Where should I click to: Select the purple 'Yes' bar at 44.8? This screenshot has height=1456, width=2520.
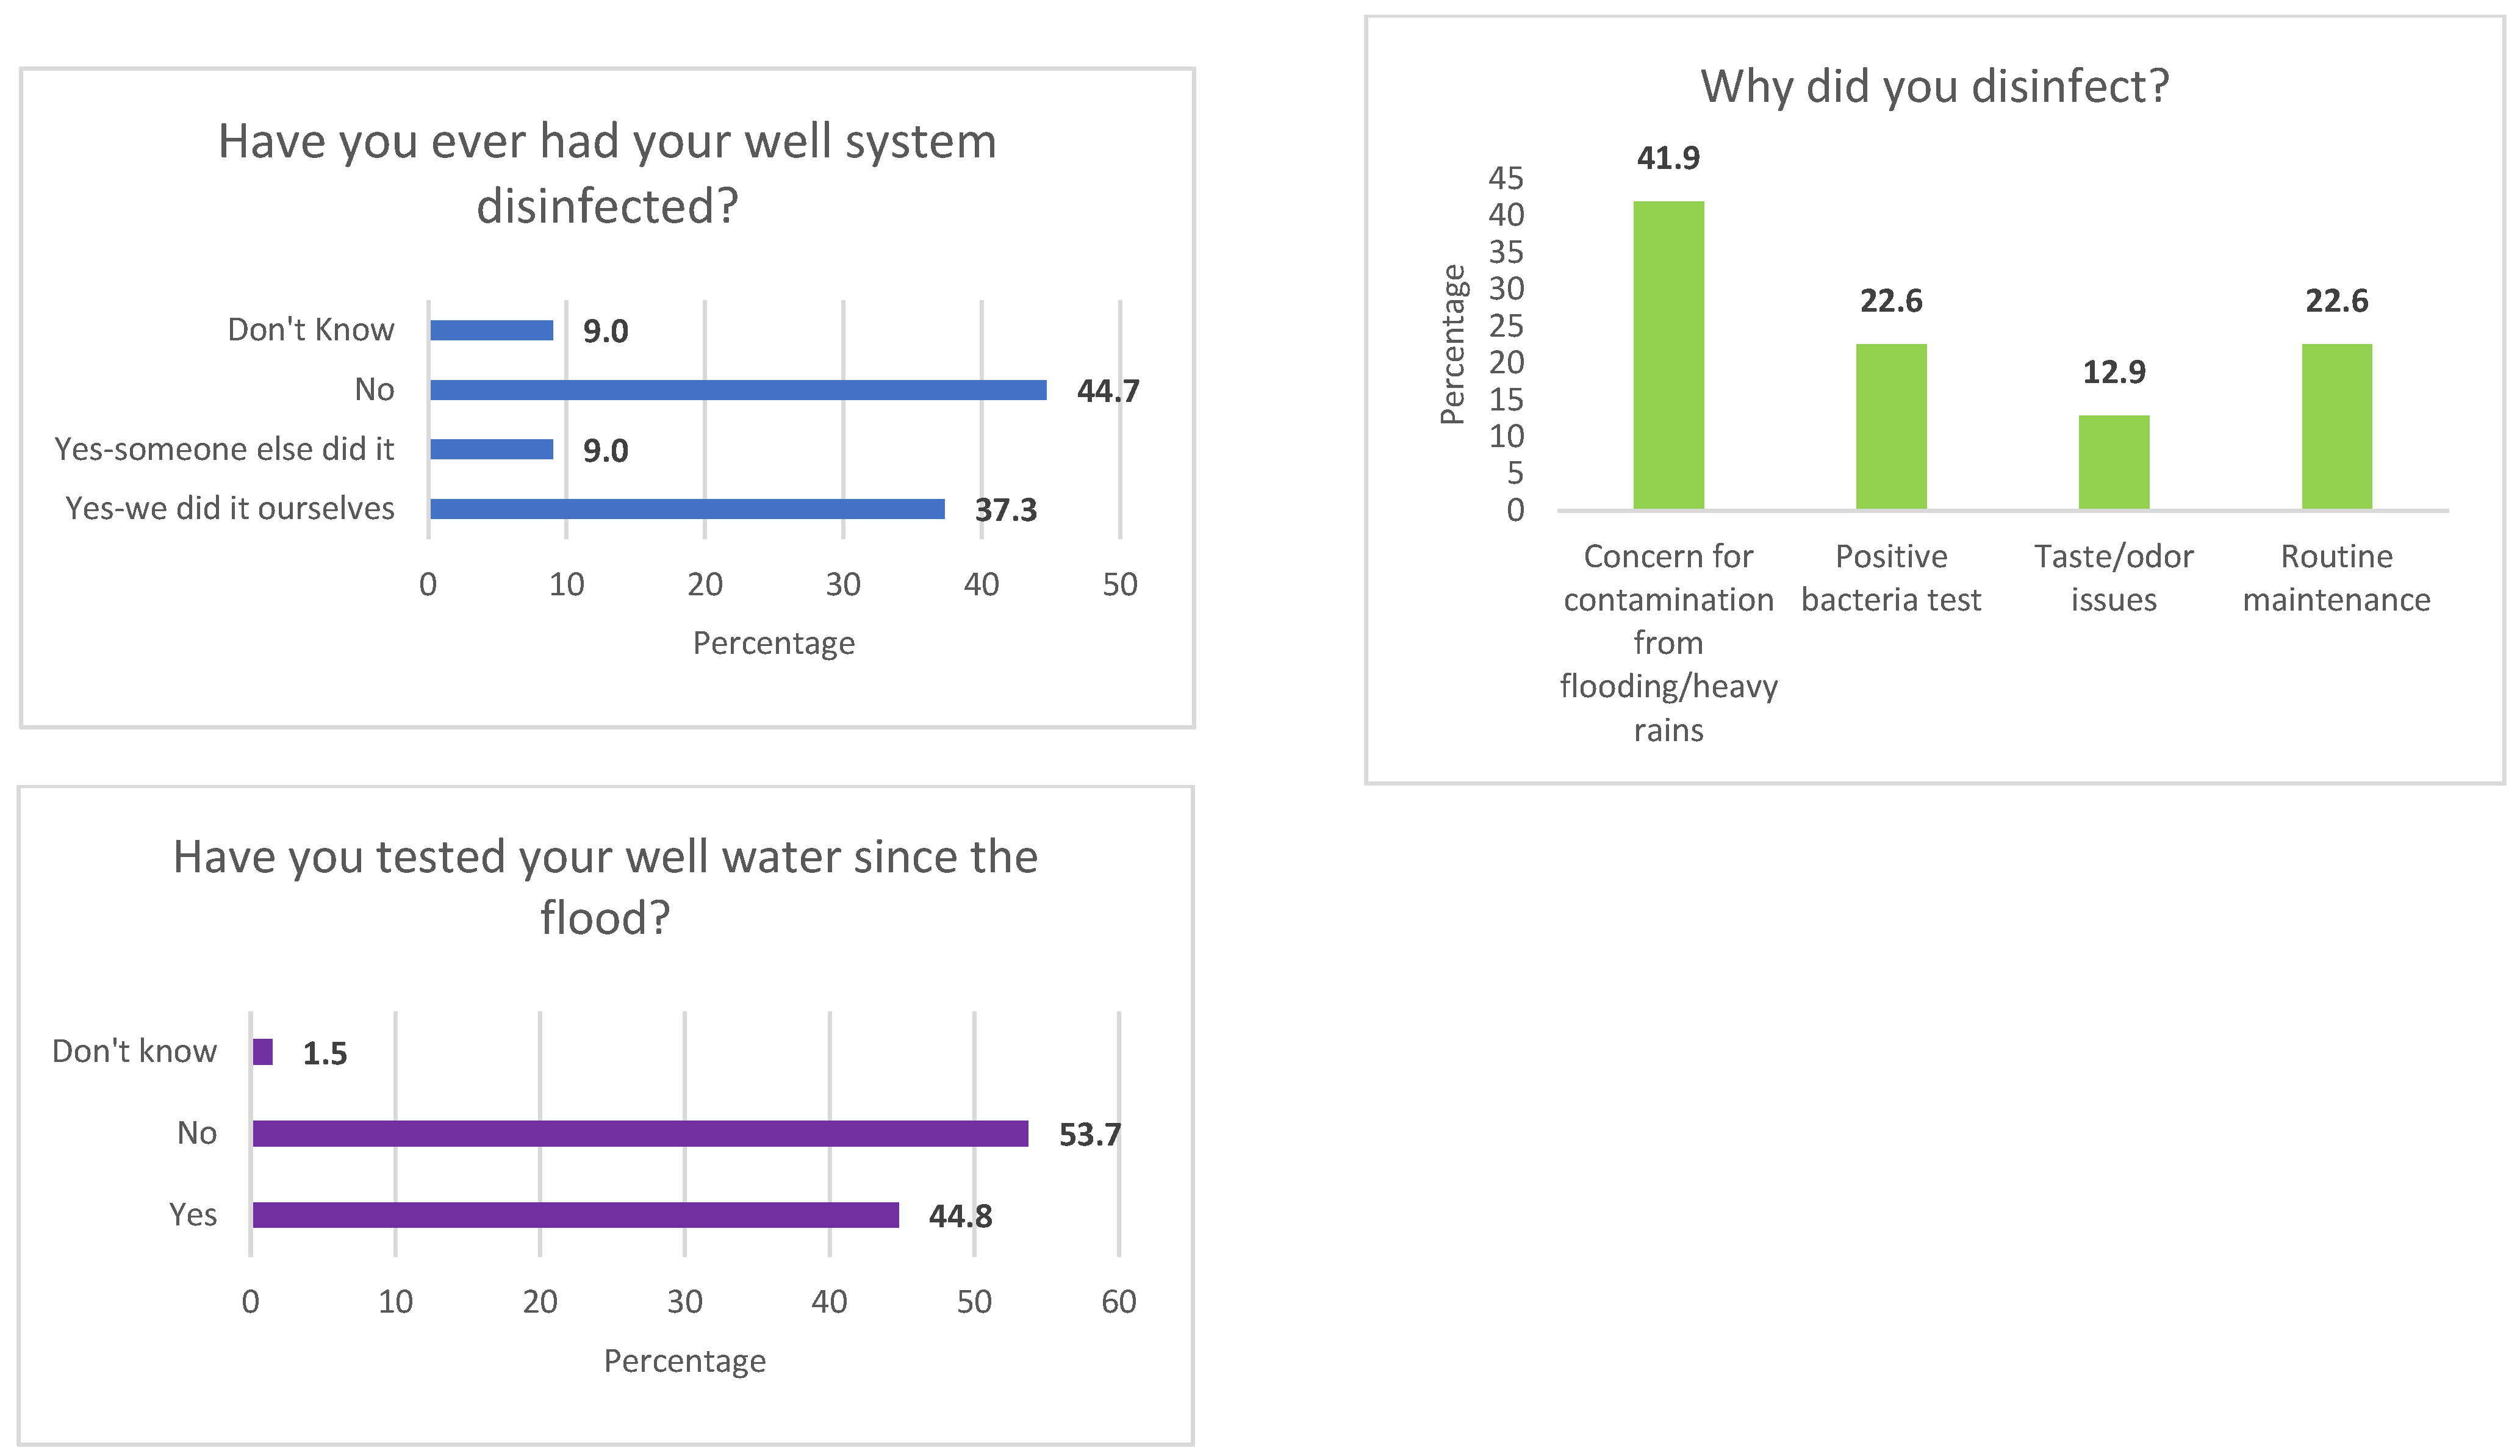click(575, 1215)
